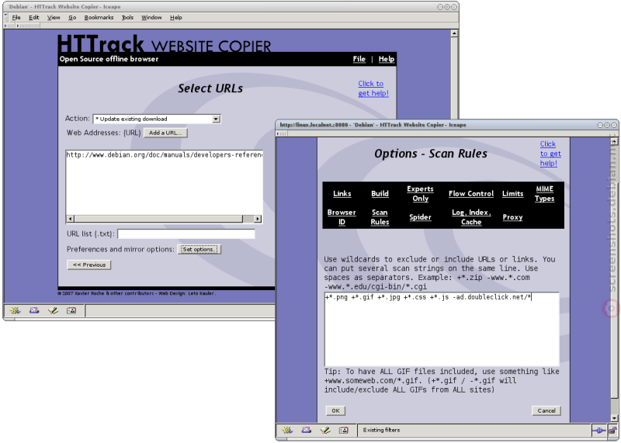Open Mail icon in Options window status bar
The height and width of the screenshot is (443, 621).
coord(306,430)
